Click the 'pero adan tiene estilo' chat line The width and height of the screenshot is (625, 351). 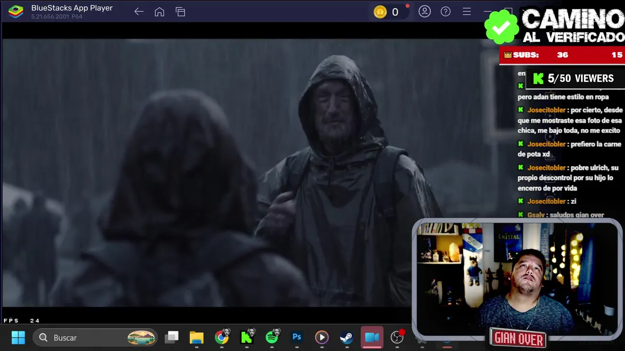point(563,97)
